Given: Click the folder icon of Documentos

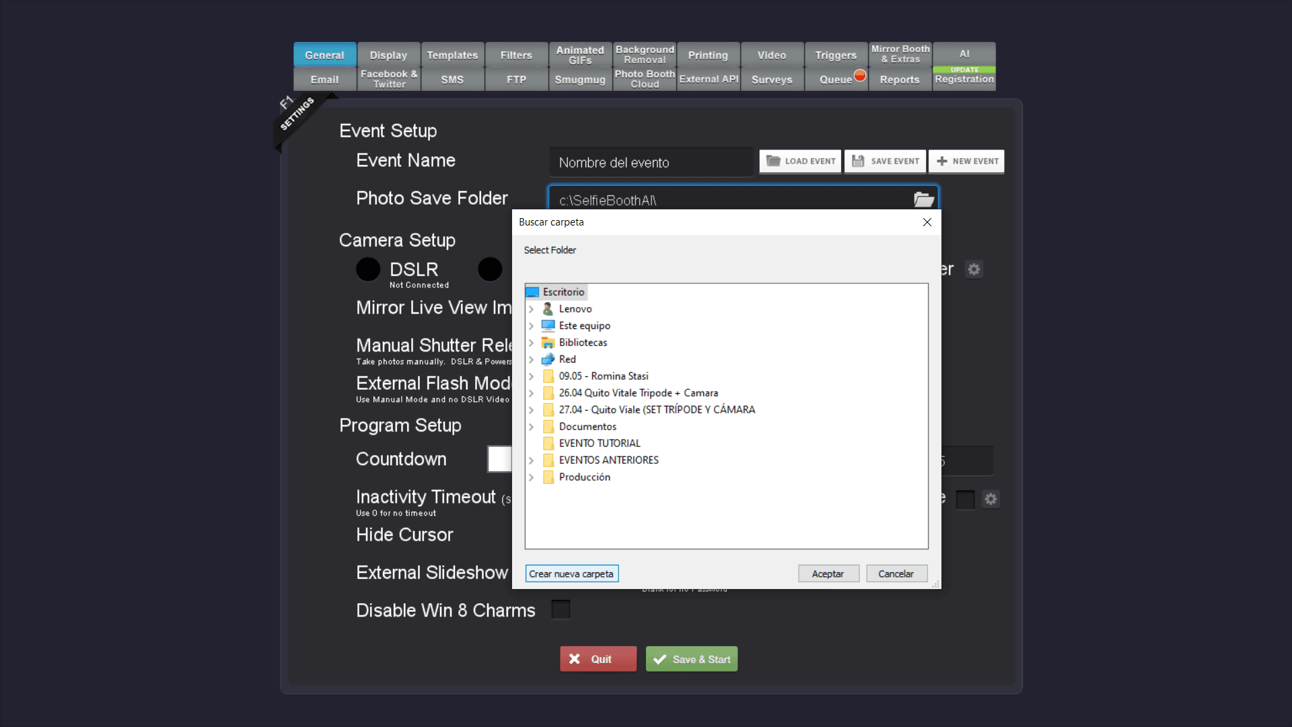Looking at the screenshot, I should pos(548,427).
